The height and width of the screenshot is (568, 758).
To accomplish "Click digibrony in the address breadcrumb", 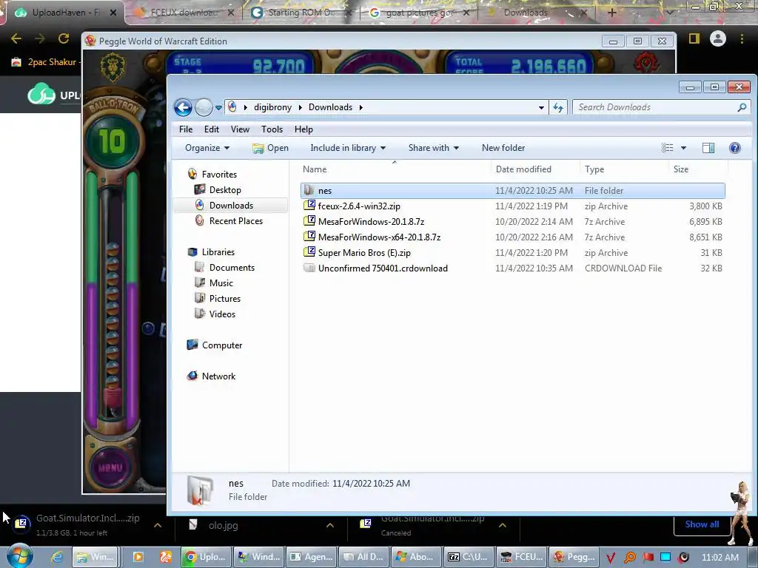I will (272, 107).
